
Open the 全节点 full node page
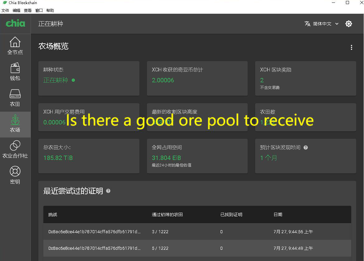tap(15, 46)
